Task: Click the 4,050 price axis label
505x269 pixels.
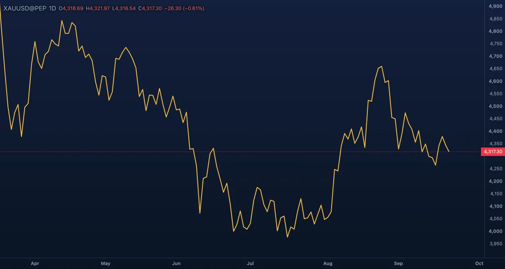Action: tap(495, 219)
